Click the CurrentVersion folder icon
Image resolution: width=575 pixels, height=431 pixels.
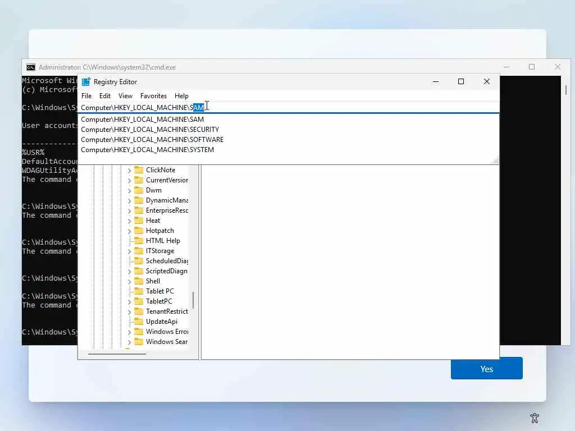[x=139, y=180]
